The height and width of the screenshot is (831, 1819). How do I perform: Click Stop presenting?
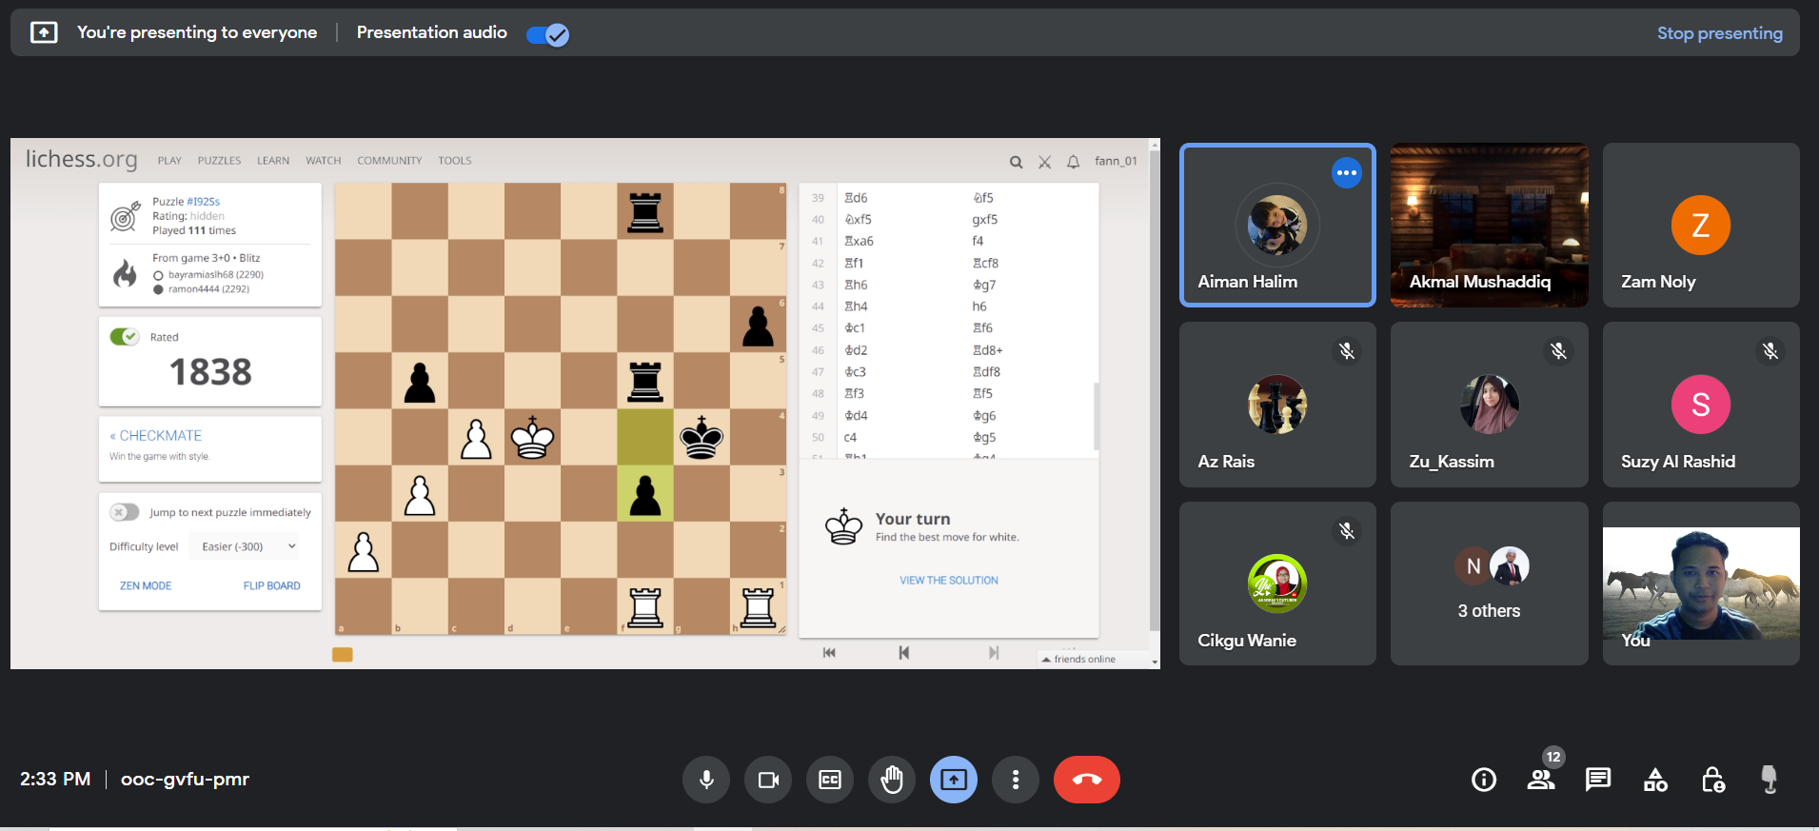click(x=1719, y=33)
